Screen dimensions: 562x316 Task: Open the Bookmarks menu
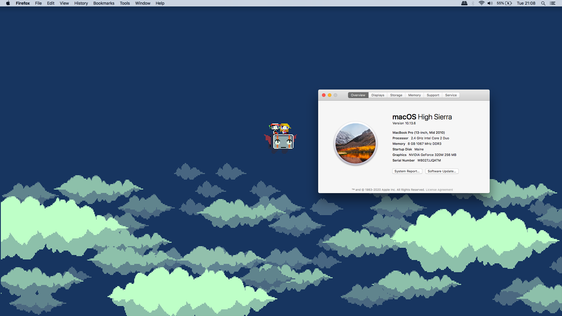click(x=104, y=3)
